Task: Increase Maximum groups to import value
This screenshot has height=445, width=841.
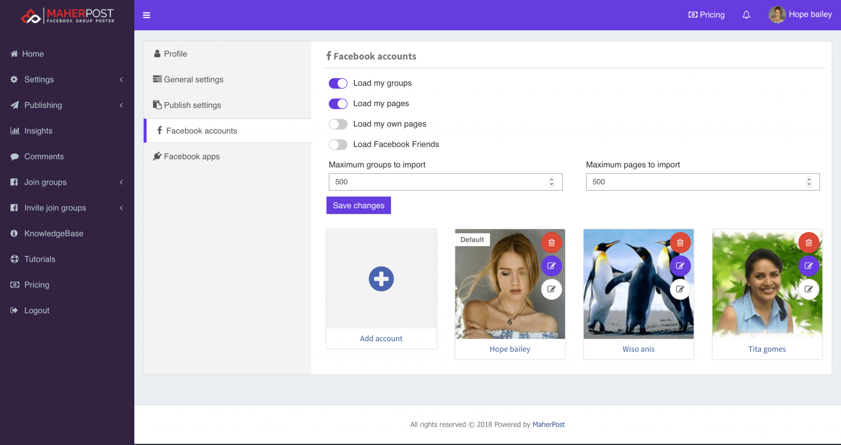Action: click(x=551, y=179)
